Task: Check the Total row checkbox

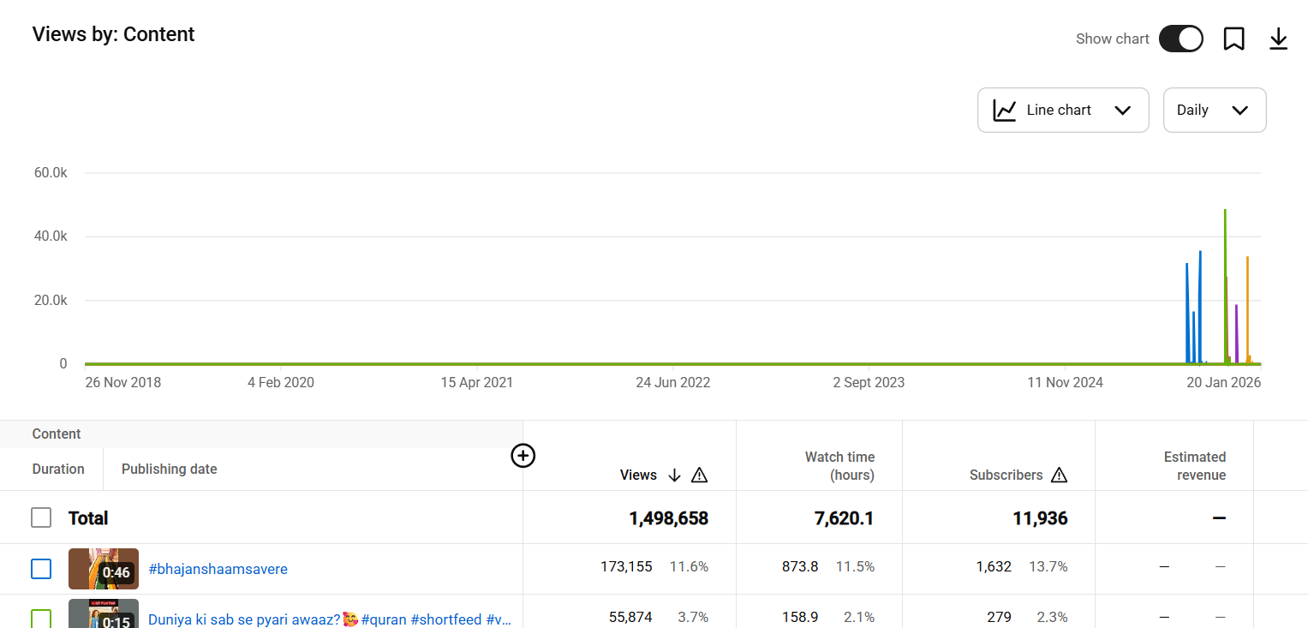Action: [x=41, y=517]
